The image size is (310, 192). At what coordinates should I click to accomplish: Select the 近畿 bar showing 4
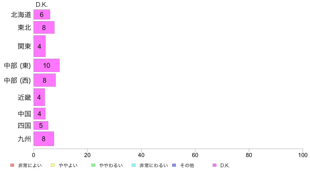pyautogui.click(x=39, y=97)
